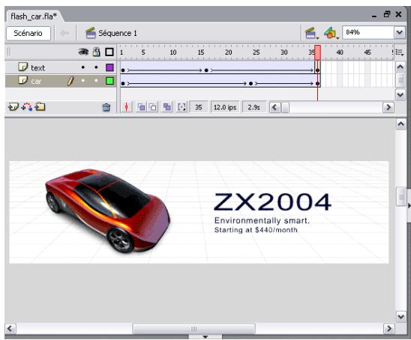
Task: Toggle all layers visibility eye icon
Action: 83,52
